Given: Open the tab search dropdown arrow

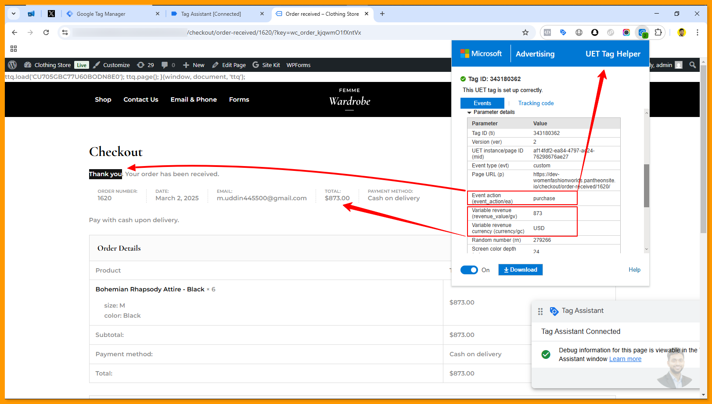Looking at the screenshot, I should coord(14,14).
